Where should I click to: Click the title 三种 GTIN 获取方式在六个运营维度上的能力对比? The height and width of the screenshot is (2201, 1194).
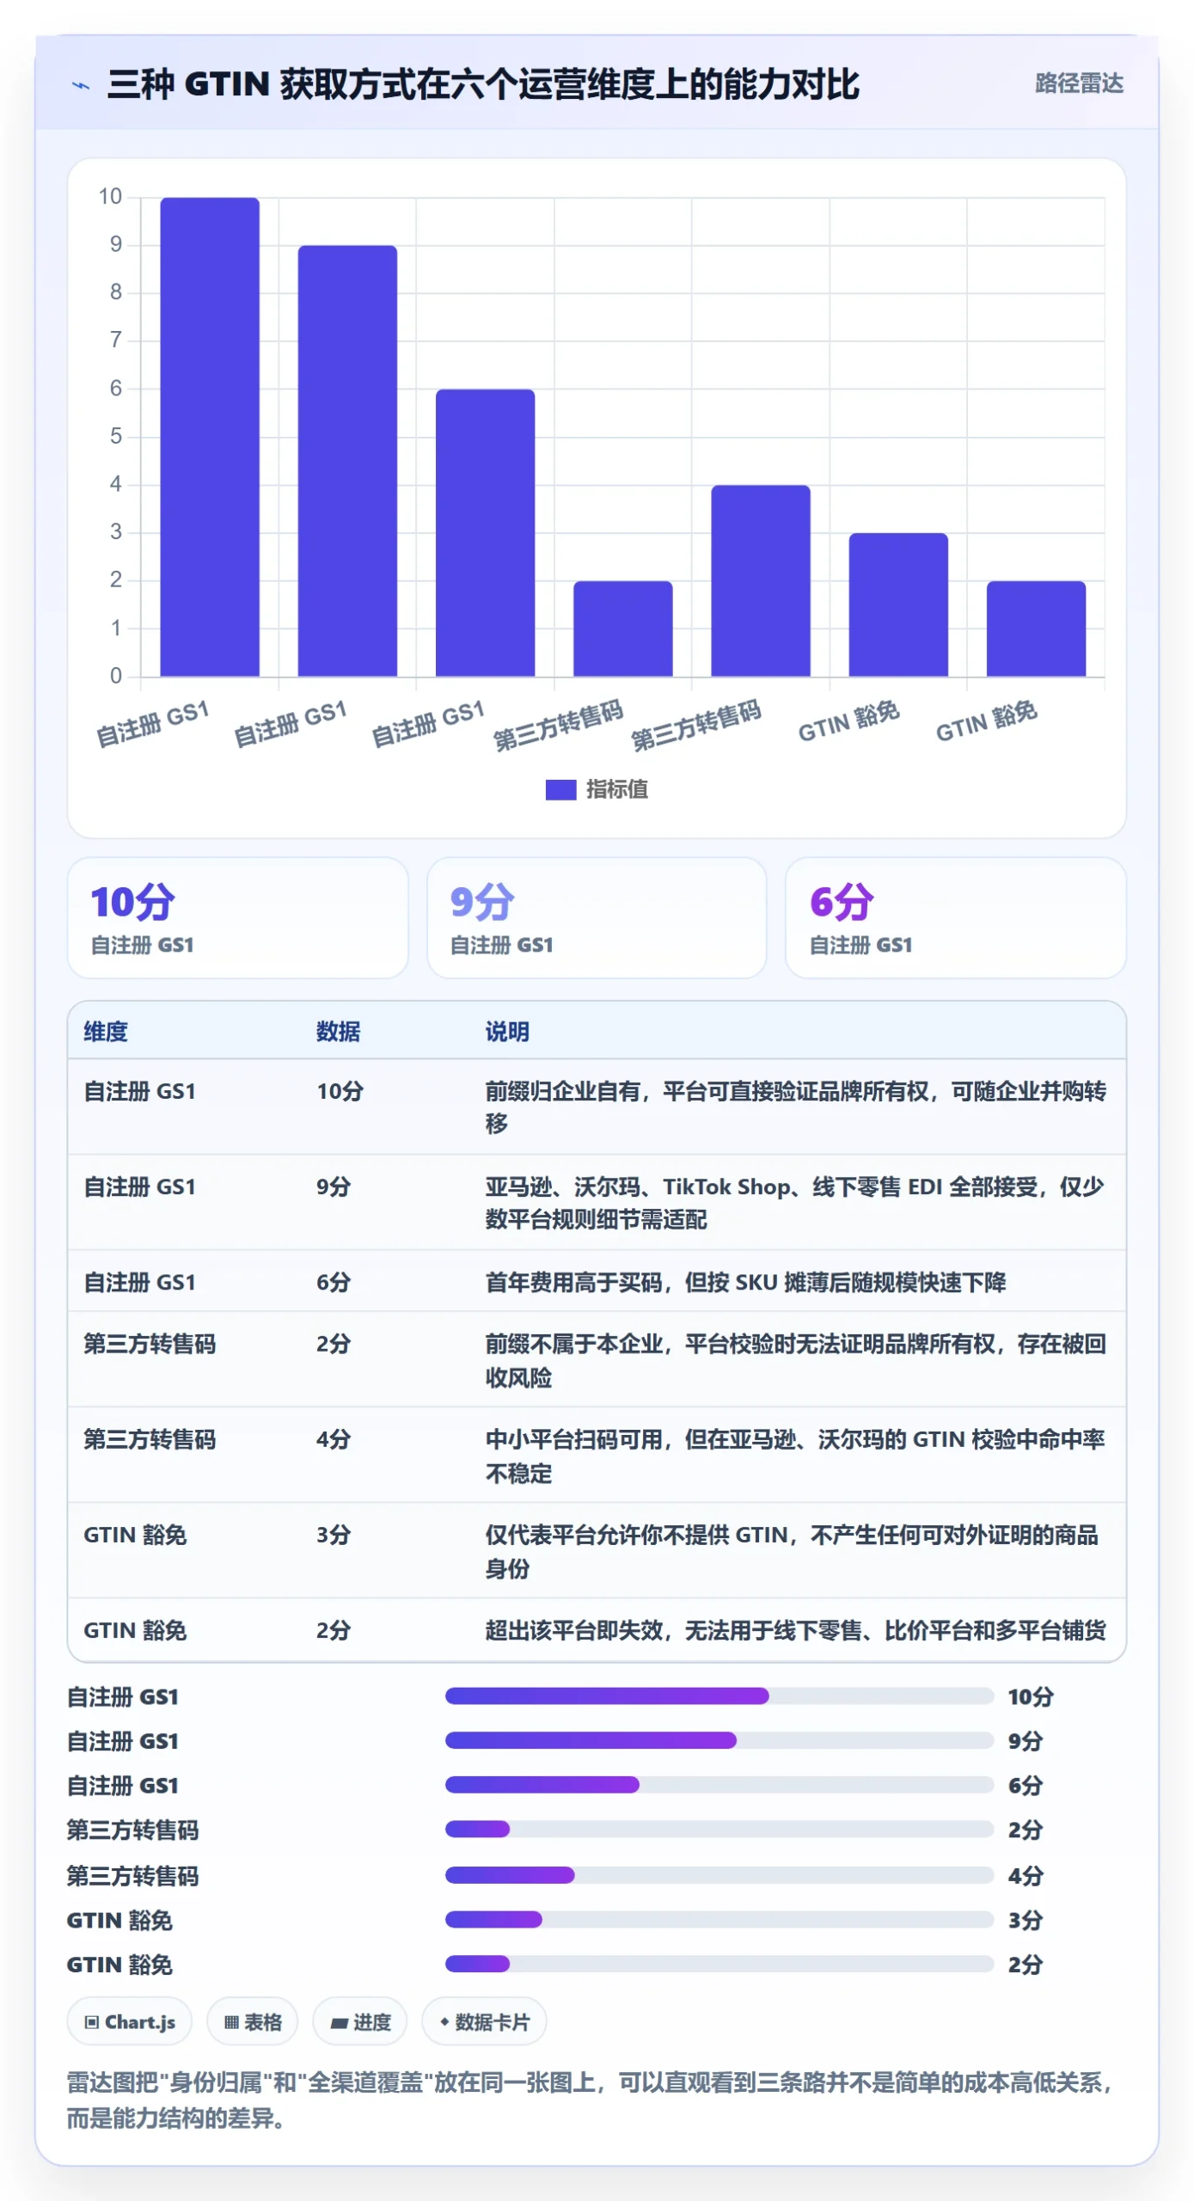click(x=483, y=84)
